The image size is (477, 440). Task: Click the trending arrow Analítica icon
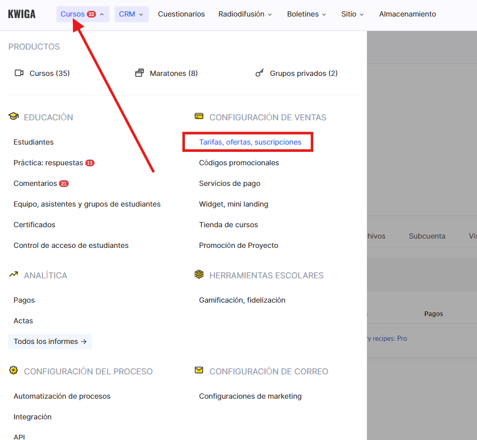13,275
